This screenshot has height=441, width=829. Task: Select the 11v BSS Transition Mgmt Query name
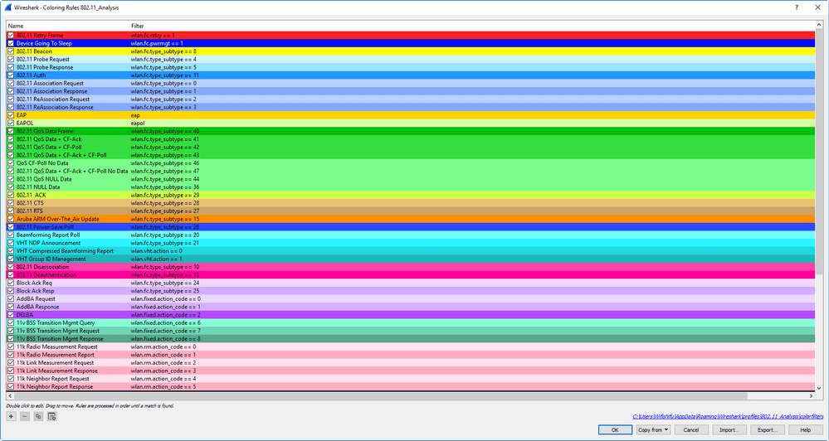tap(56, 322)
